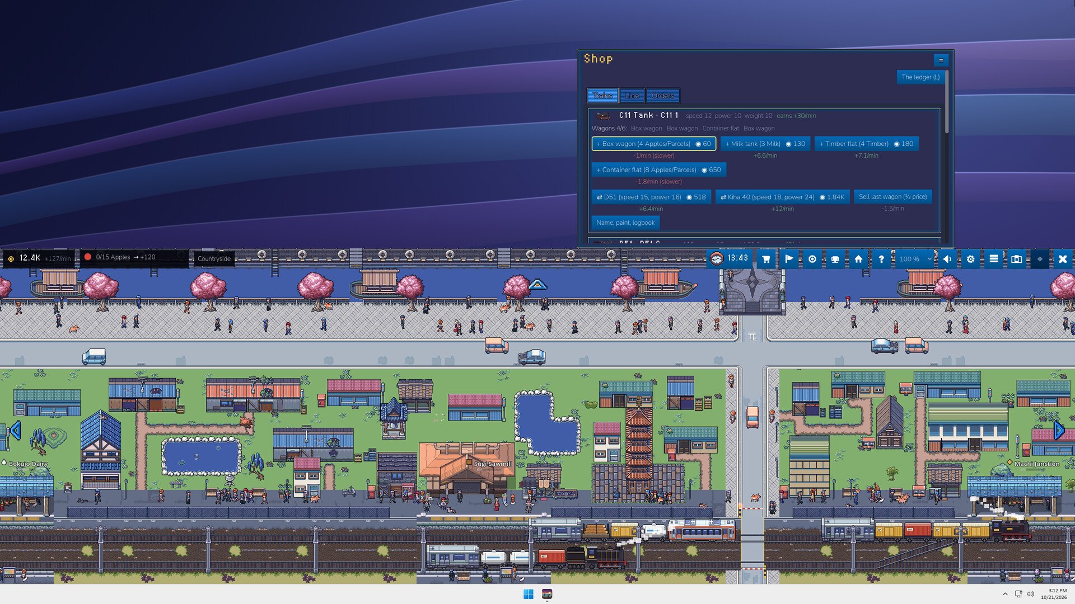Buy Box wagon for 60
Viewport: 1075px width, 604px height.
point(653,144)
